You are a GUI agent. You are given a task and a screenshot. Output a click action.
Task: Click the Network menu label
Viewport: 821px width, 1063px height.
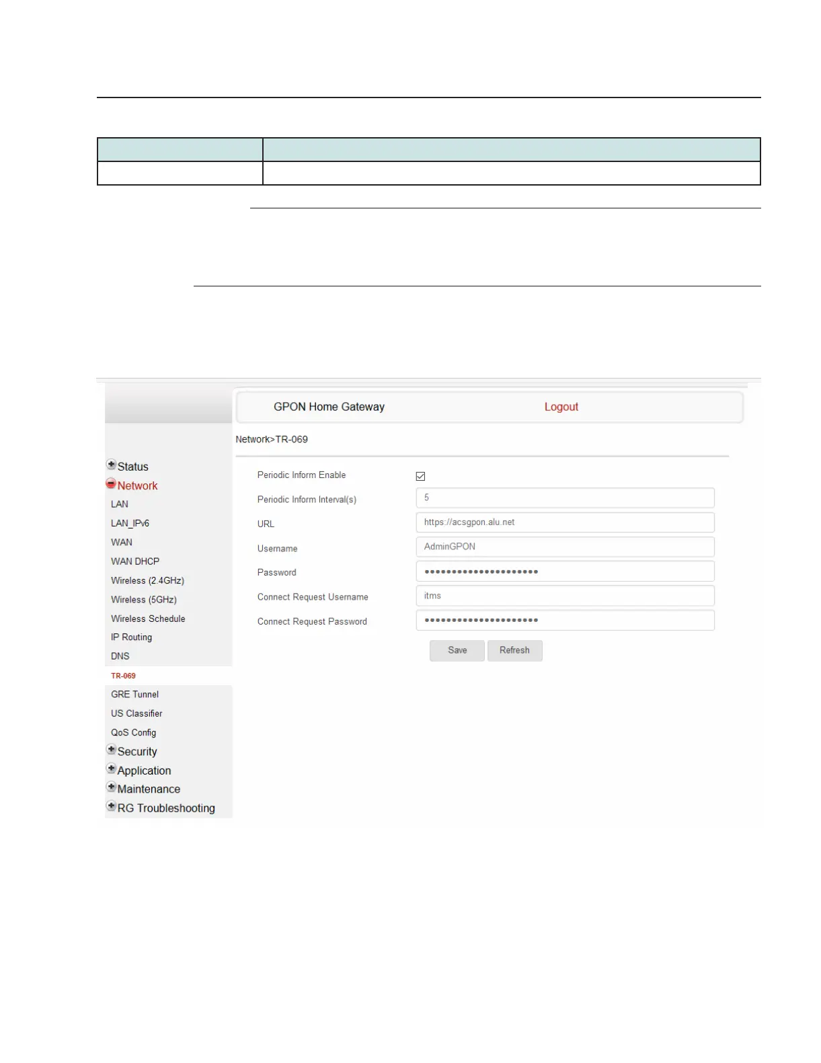coord(138,485)
